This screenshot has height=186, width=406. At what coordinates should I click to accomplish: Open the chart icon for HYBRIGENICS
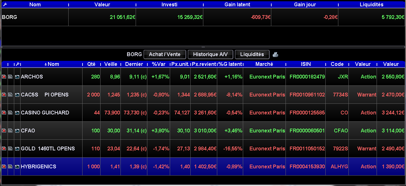17,166
